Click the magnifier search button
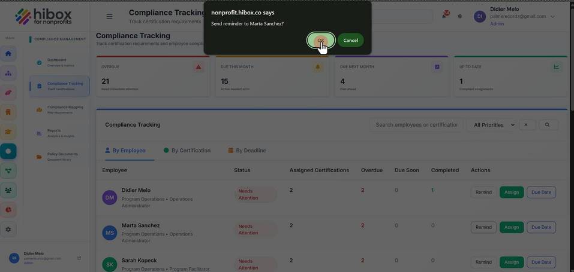 (x=547, y=125)
